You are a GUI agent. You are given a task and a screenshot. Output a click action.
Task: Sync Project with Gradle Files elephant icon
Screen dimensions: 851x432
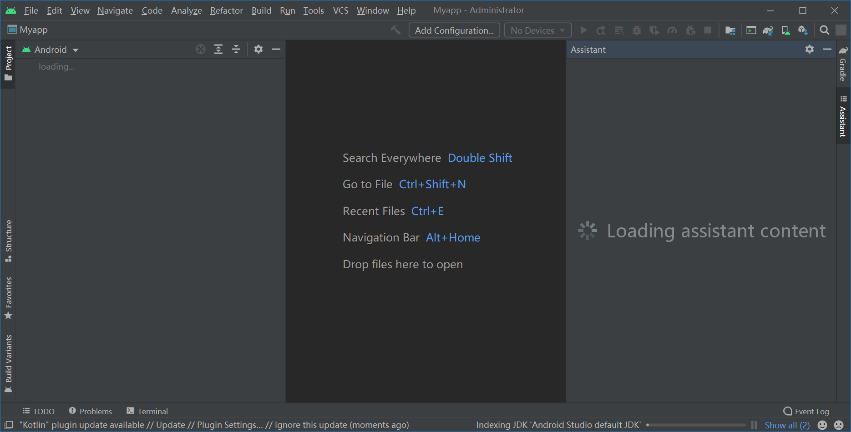click(x=768, y=30)
